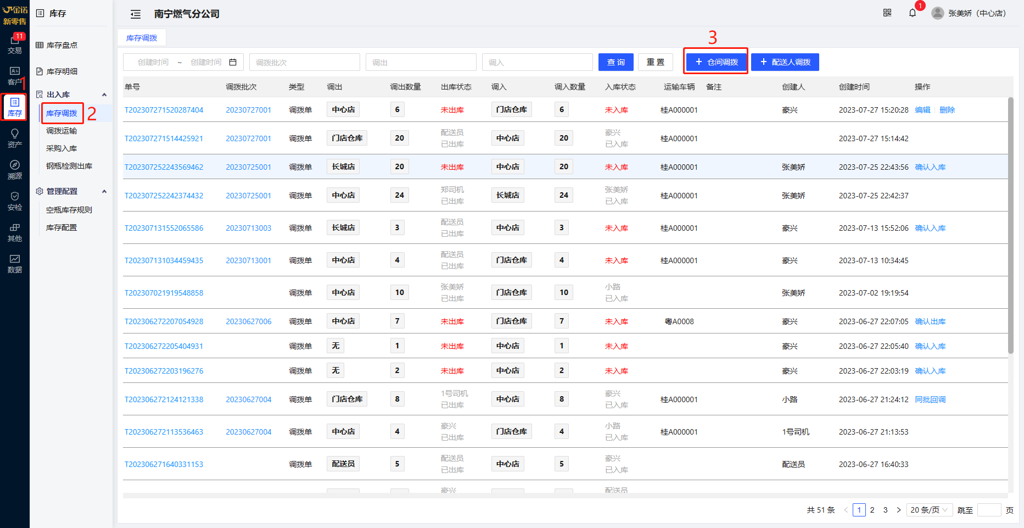Open the 溯源 sidebar module
This screenshot has height=528, width=1024.
pos(15,170)
